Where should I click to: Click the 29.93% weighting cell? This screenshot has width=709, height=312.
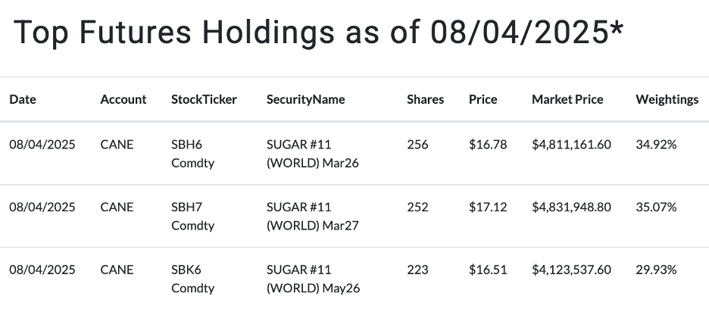click(x=656, y=270)
